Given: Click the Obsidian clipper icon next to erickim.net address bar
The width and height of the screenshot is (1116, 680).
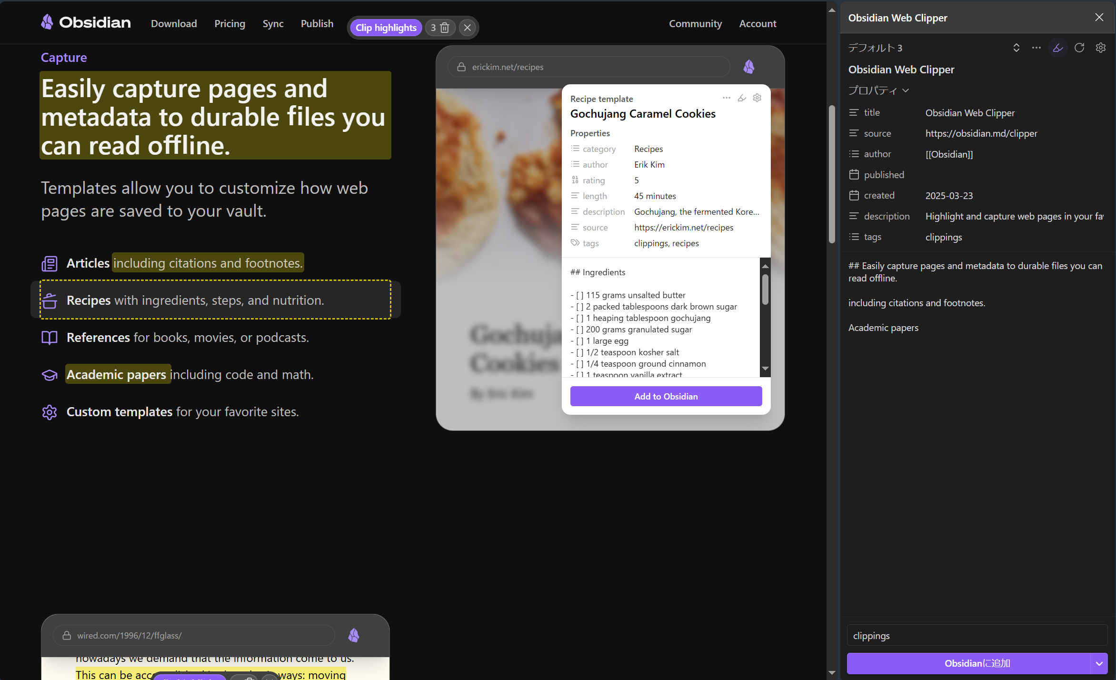Looking at the screenshot, I should click(749, 67).
